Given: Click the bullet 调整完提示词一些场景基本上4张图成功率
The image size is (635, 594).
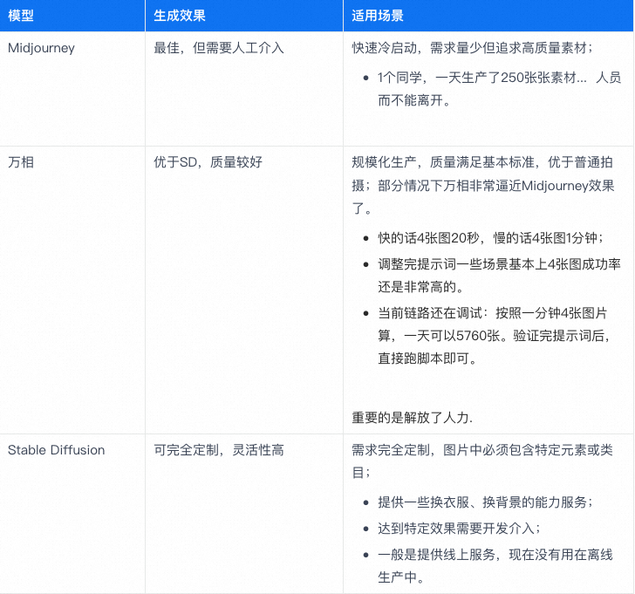Looking at the screenshot, I should [x=499, y=264].
